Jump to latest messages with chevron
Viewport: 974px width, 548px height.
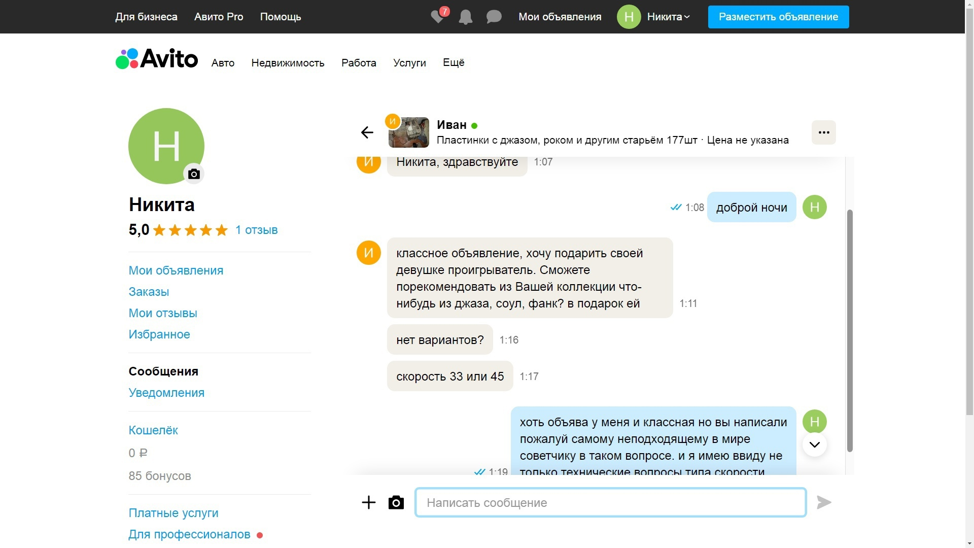click(x=815, y=444)
